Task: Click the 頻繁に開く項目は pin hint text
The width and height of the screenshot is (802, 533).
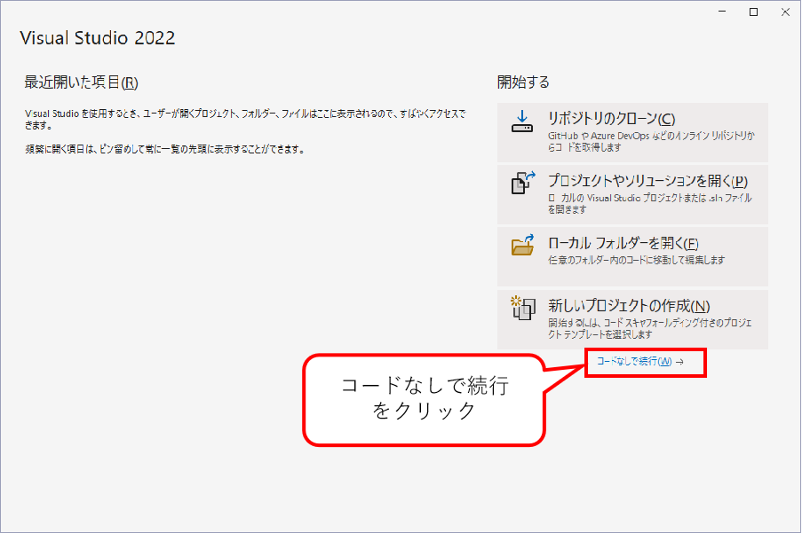Action: pyautogui.click(x=164, y=150)
